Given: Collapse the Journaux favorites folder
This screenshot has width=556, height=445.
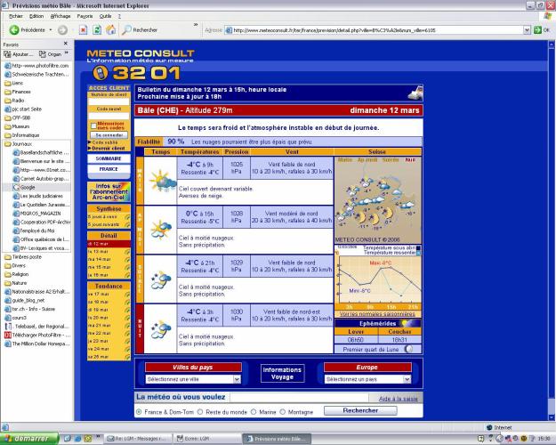Looking at the screenshot, I should click(19, 143).
